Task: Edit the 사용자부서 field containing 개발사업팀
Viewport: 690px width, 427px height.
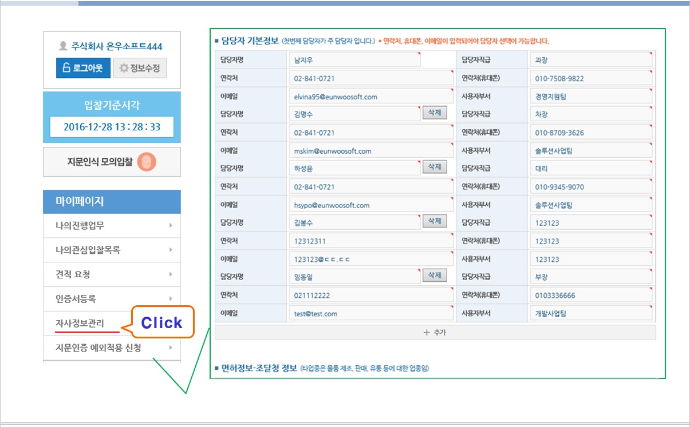Action: (592, 313)
